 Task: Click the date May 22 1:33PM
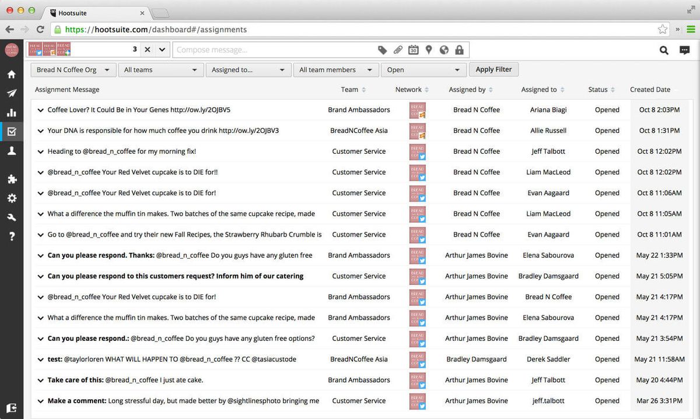[659, 255]
